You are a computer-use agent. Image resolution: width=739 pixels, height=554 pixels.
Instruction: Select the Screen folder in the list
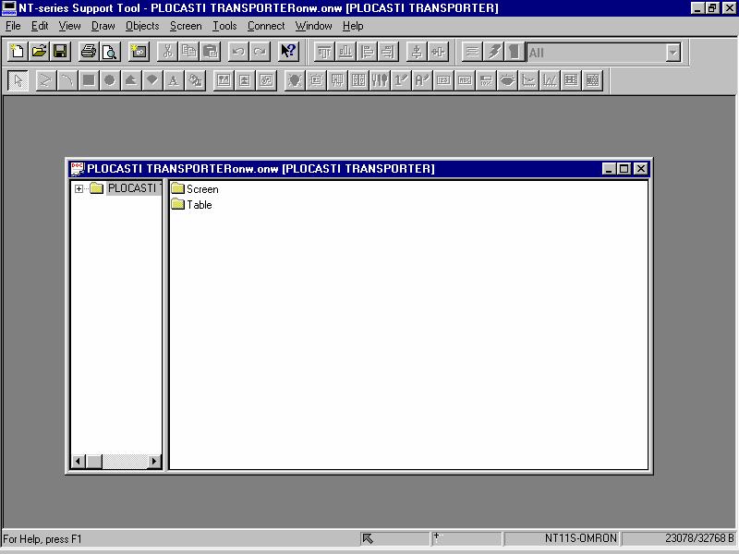tap(195, 189)
